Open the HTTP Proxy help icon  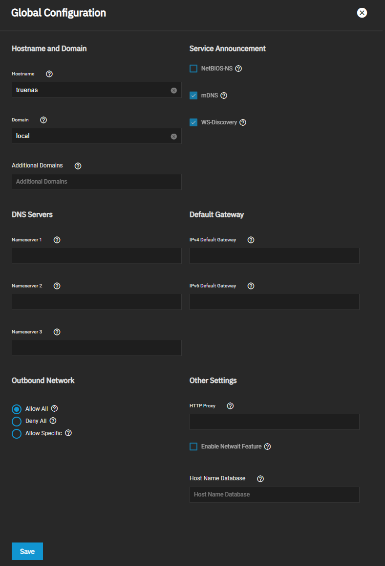(x=231, y=406)
